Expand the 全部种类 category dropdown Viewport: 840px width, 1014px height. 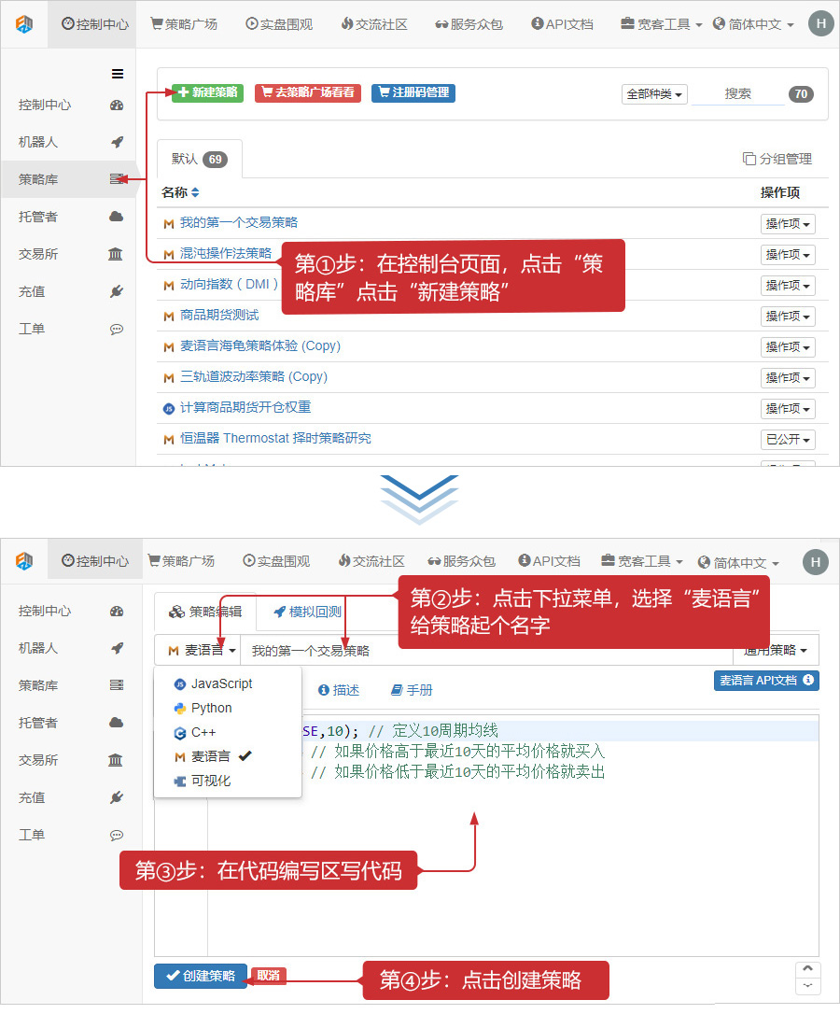pyautogui.click(x=654, y=94)
